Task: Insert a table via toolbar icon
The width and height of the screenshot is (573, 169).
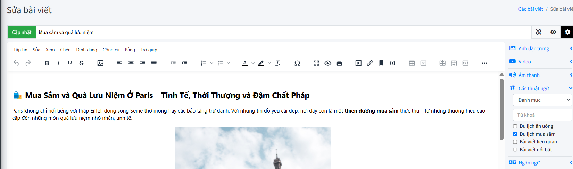Action: (412, 63)
